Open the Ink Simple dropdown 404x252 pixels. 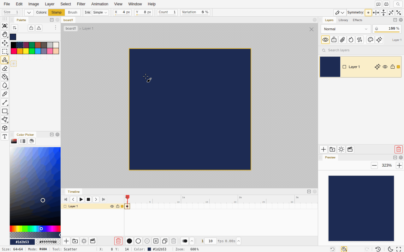coord(100,12)
